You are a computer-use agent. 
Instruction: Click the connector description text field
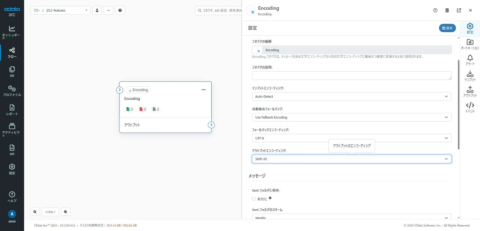click(351, 76)
